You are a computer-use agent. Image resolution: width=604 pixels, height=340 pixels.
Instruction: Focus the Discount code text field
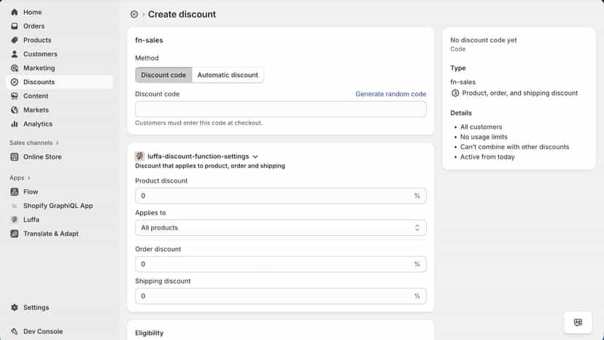(280, 109)
